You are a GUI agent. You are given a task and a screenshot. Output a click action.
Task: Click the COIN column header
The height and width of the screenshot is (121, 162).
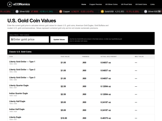pos(11,56)
